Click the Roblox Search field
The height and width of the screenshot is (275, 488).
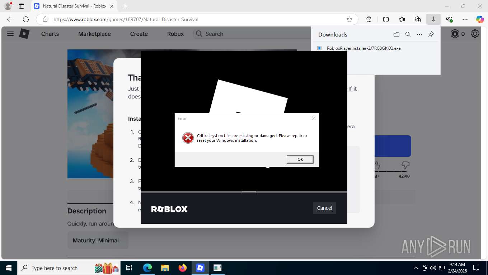[252, 34]
